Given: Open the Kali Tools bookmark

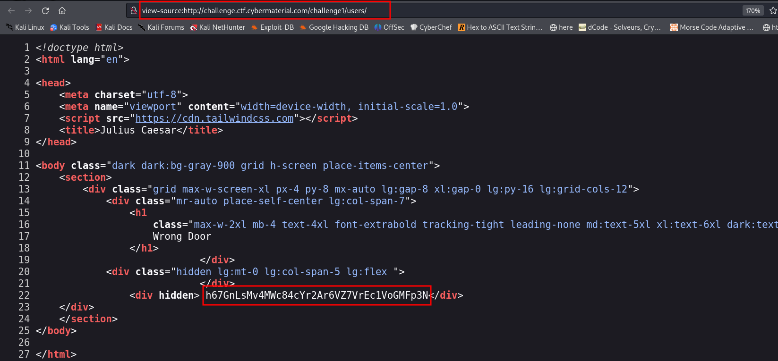Looking at the screenshot, I should tap(69, 27).
